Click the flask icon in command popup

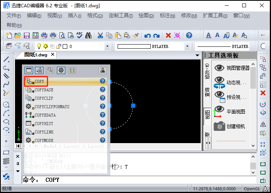point(103,70)
